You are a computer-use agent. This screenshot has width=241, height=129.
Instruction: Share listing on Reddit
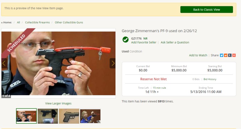(x=226, y=55)
